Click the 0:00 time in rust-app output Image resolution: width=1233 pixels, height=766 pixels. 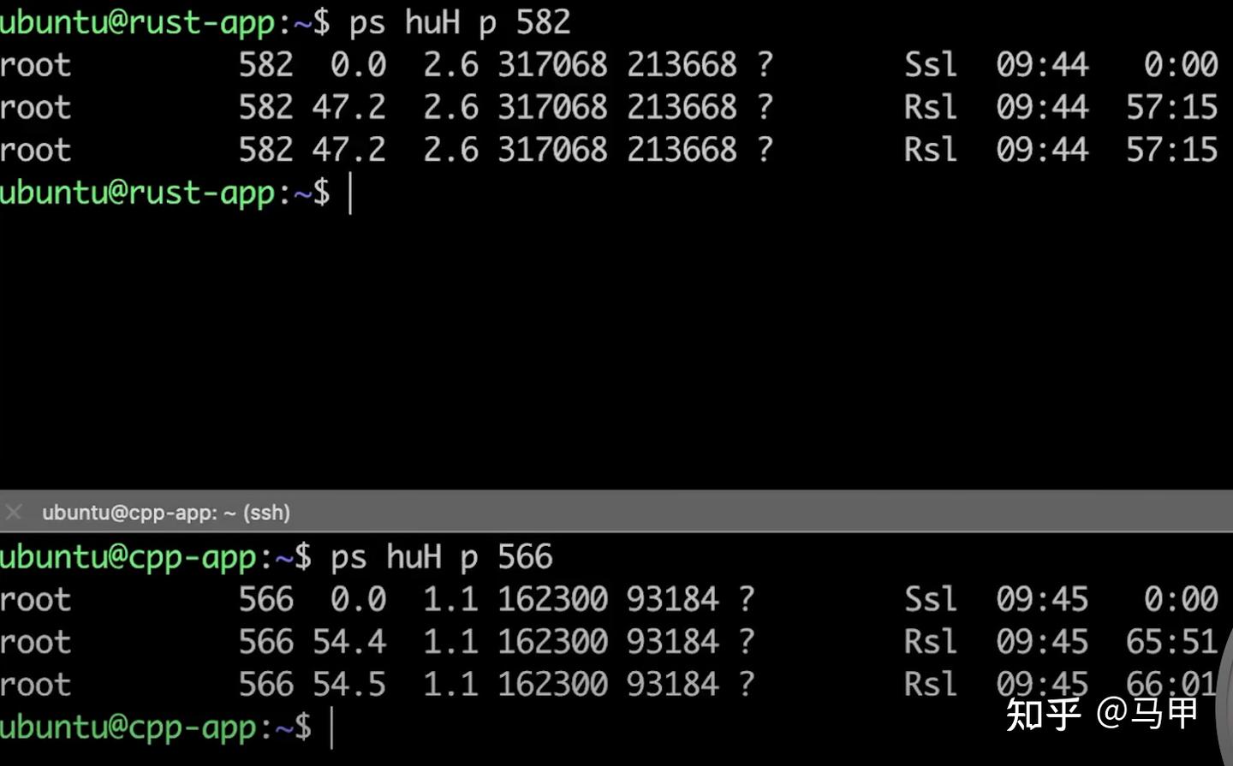point(1180,65)
